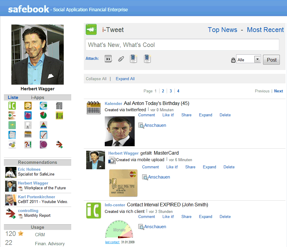Collapse All feed entries
287x247 pixels.
click(x=96, y=79)
